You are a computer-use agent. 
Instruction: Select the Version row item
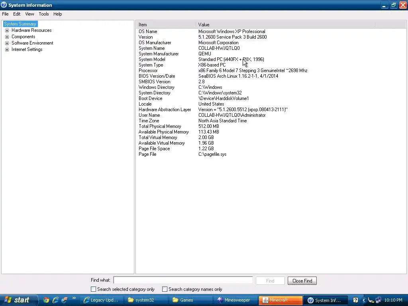[146, 37]
